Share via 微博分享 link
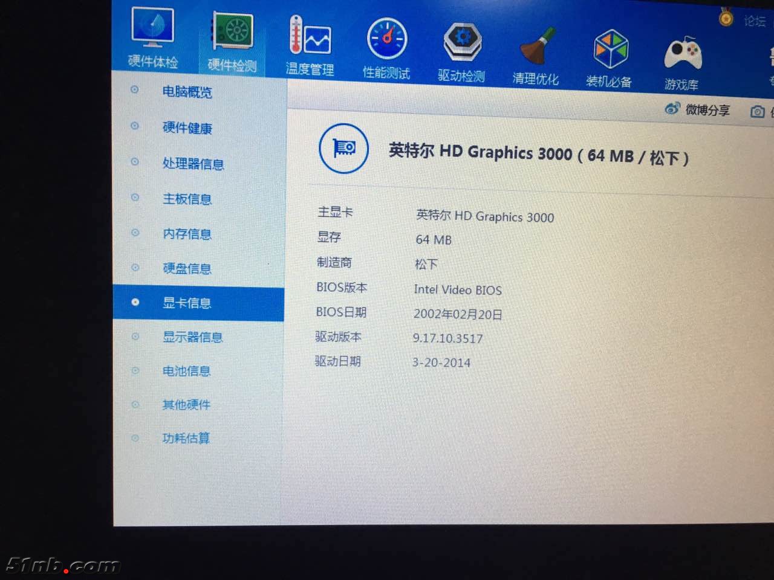This screenshot has height=580, width=774. coord(697,109)
